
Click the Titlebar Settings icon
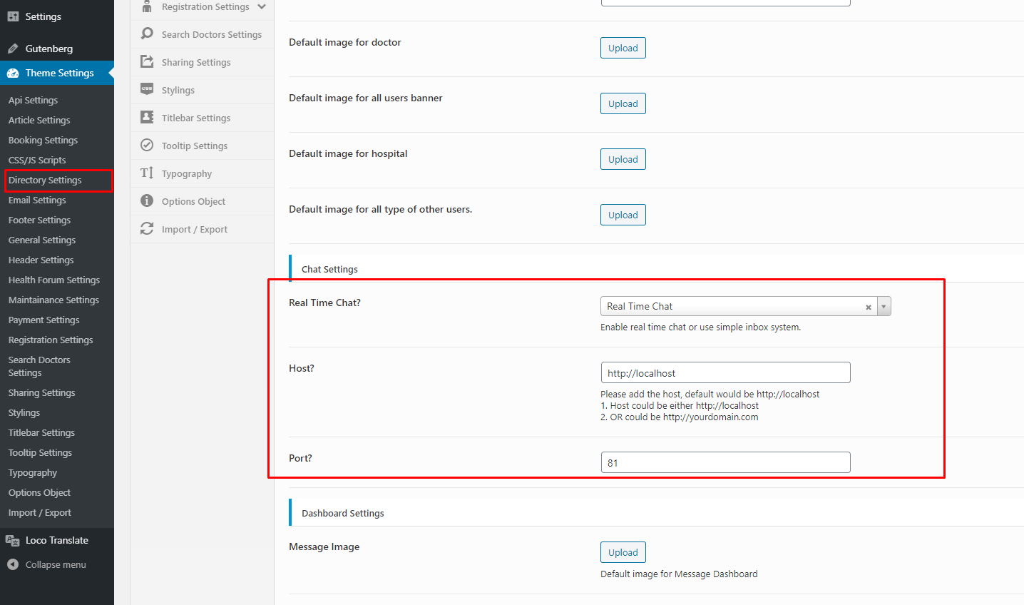click(x=147, y=117)
